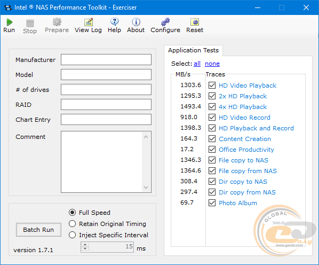Click the 69.7 MB/s result value
This screenshot has width=319, height=265.
187,202
